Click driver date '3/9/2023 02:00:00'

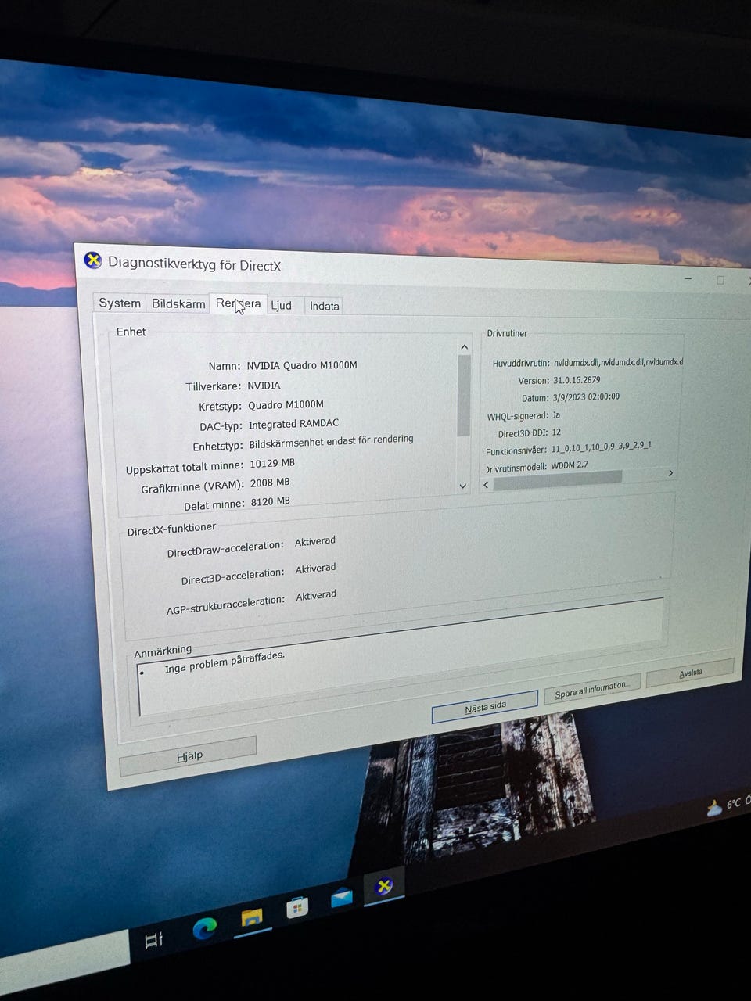pyautogui.click(x=586, y=396)
